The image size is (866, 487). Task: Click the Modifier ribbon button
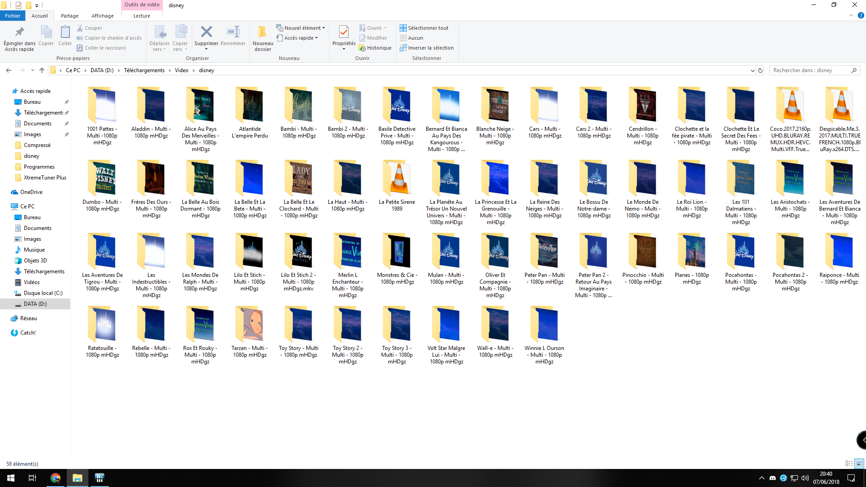[373, 38]
